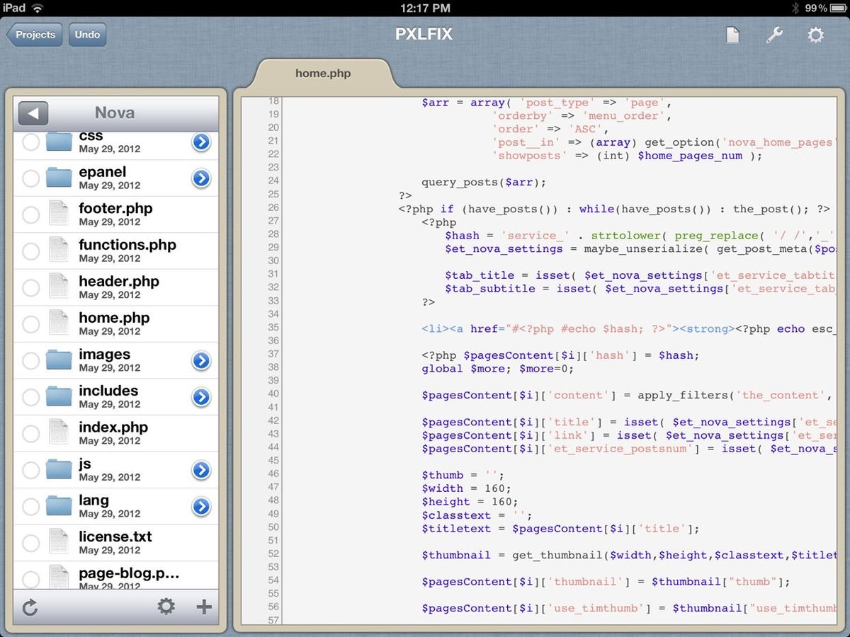
Task: Select license.txt using its round checkbox
Action: [30, 542]
